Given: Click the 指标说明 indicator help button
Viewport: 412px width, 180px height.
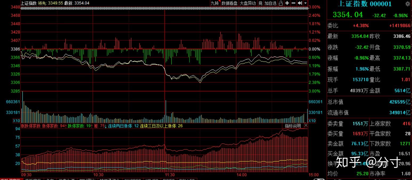Looking at the screenshot, I should click(293, 126).
